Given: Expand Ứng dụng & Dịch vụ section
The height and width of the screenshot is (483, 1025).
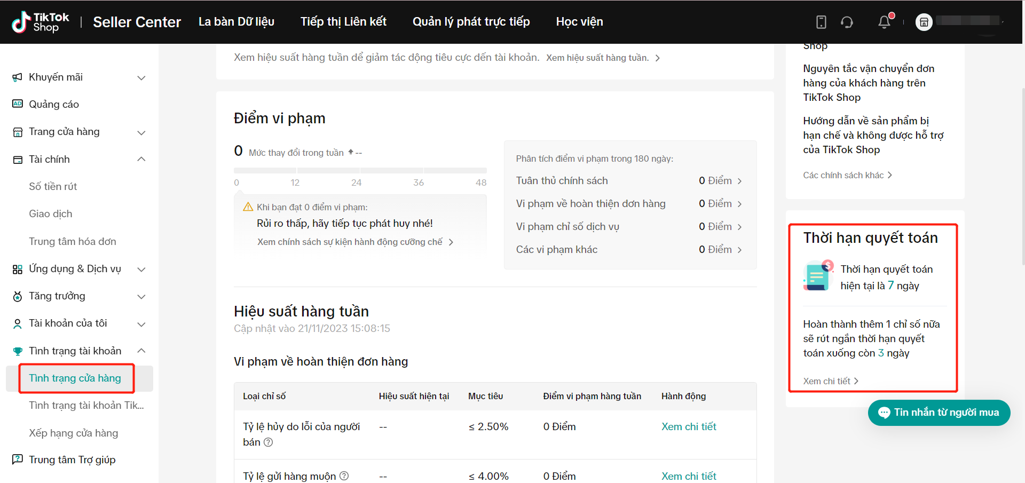Looking at the screenshot, I should click(141, 269).
